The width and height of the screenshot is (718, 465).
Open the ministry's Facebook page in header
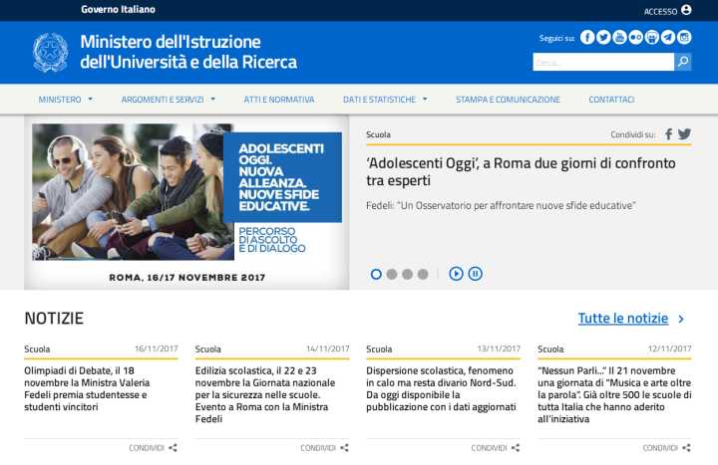pos(587,38)
